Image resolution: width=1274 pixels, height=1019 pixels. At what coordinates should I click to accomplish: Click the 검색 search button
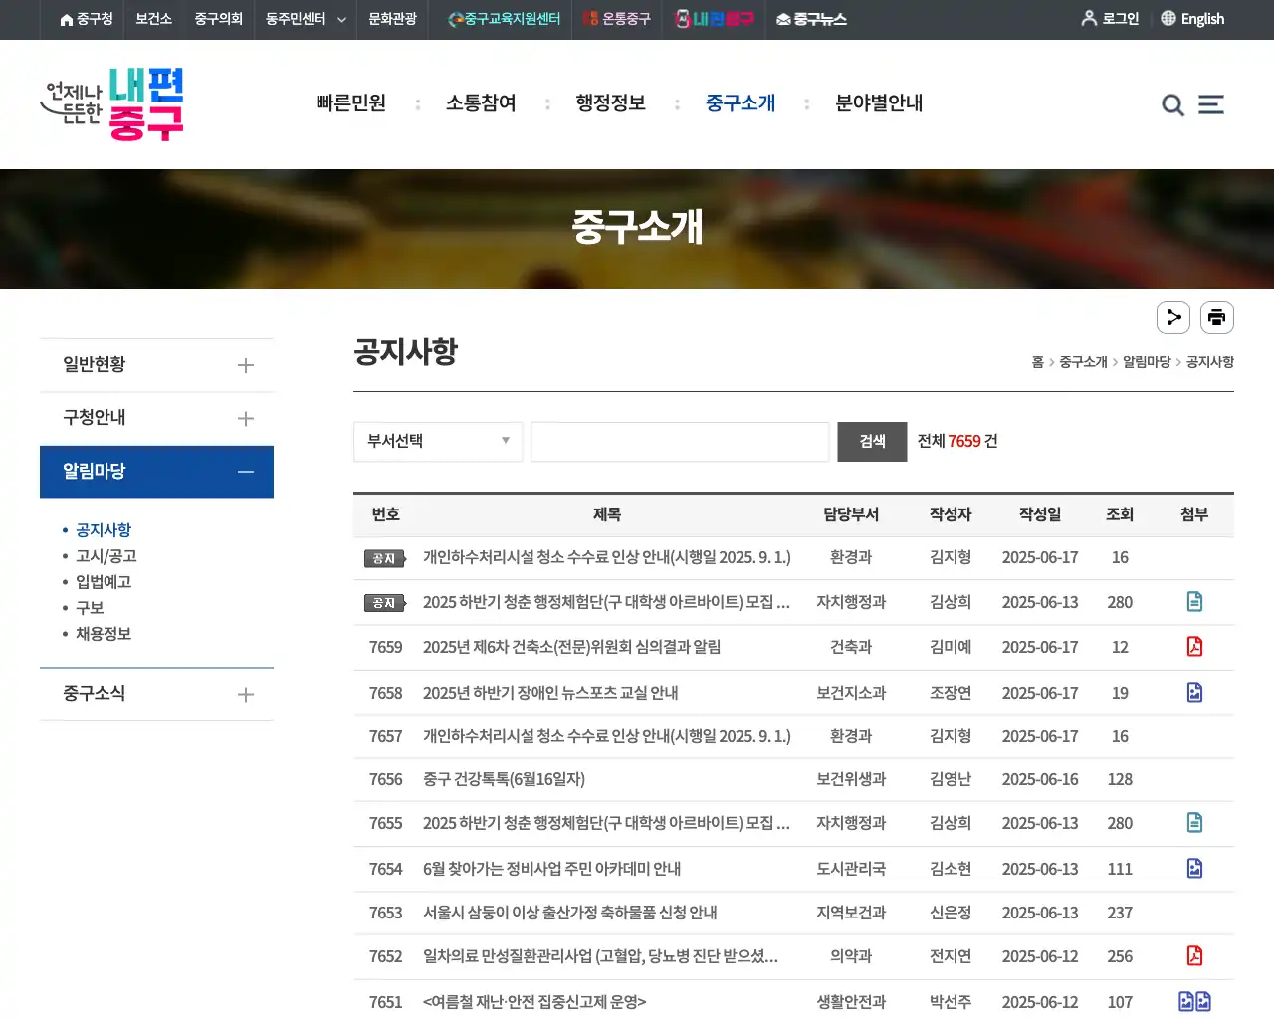coord(872,441)
